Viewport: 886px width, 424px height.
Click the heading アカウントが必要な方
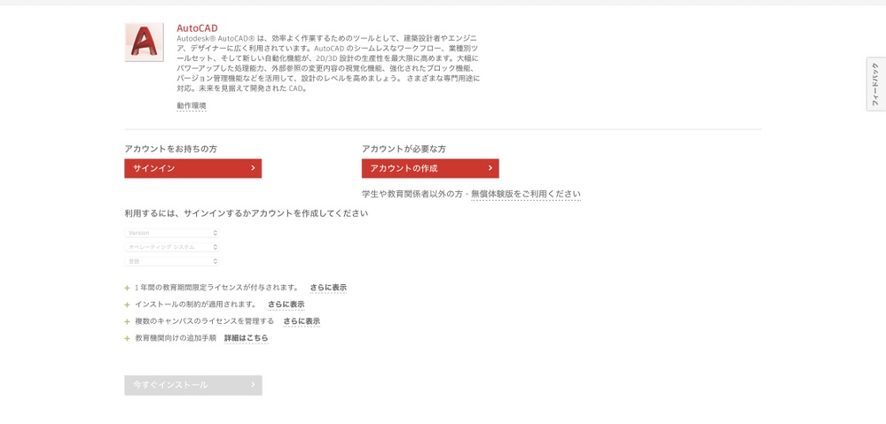click(404, 149)
